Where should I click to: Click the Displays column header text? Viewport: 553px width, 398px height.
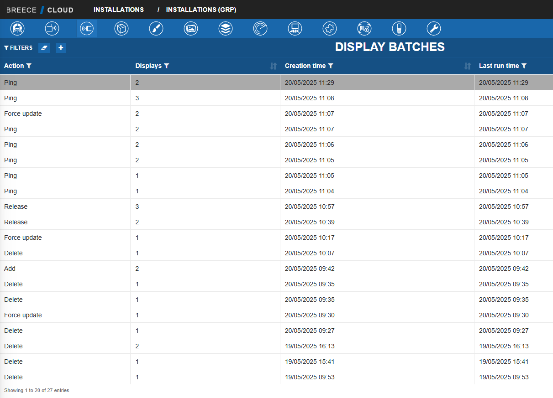pos(148,66)
